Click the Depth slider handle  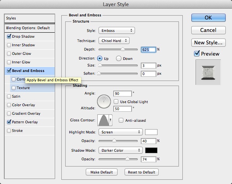coord(123,49)
